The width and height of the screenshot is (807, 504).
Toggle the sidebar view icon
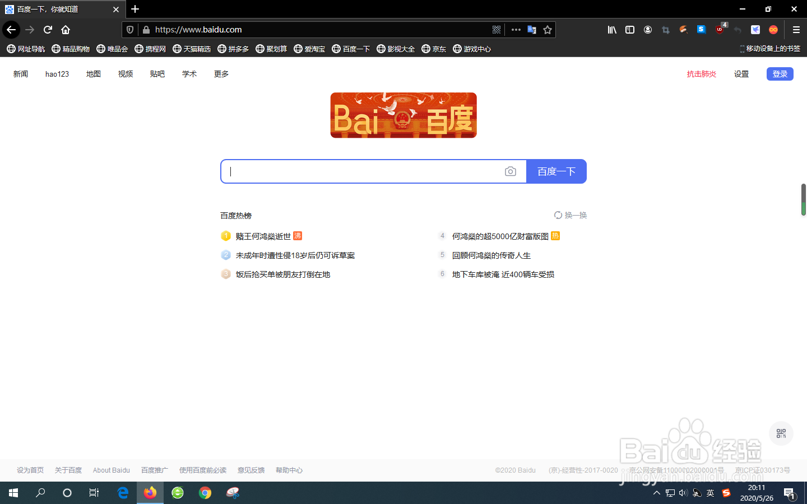630,30
